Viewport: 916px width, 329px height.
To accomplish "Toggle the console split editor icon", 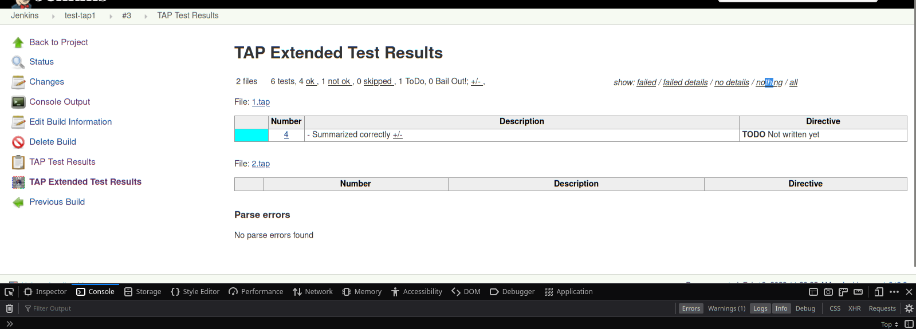I will tap(909, 324).
